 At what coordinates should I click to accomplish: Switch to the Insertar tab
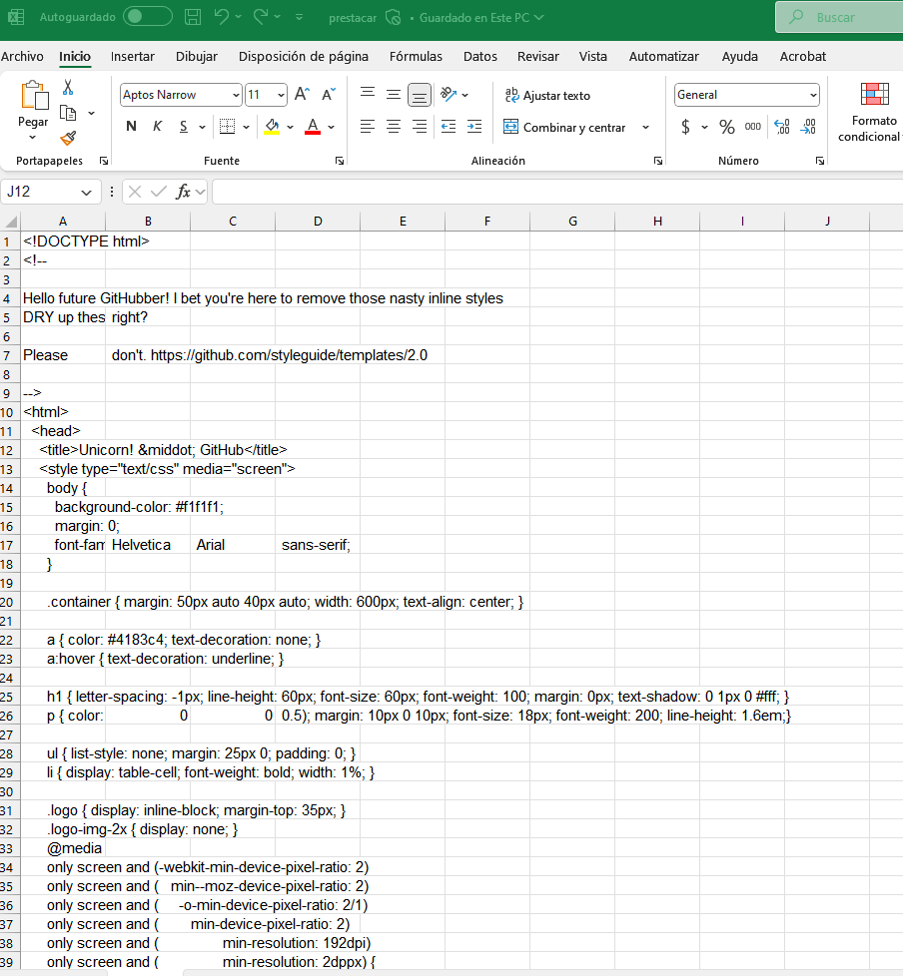click(x=133, y=57)
